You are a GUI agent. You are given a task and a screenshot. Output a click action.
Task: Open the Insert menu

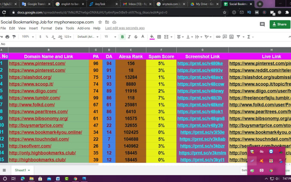(x=33, y=28)
